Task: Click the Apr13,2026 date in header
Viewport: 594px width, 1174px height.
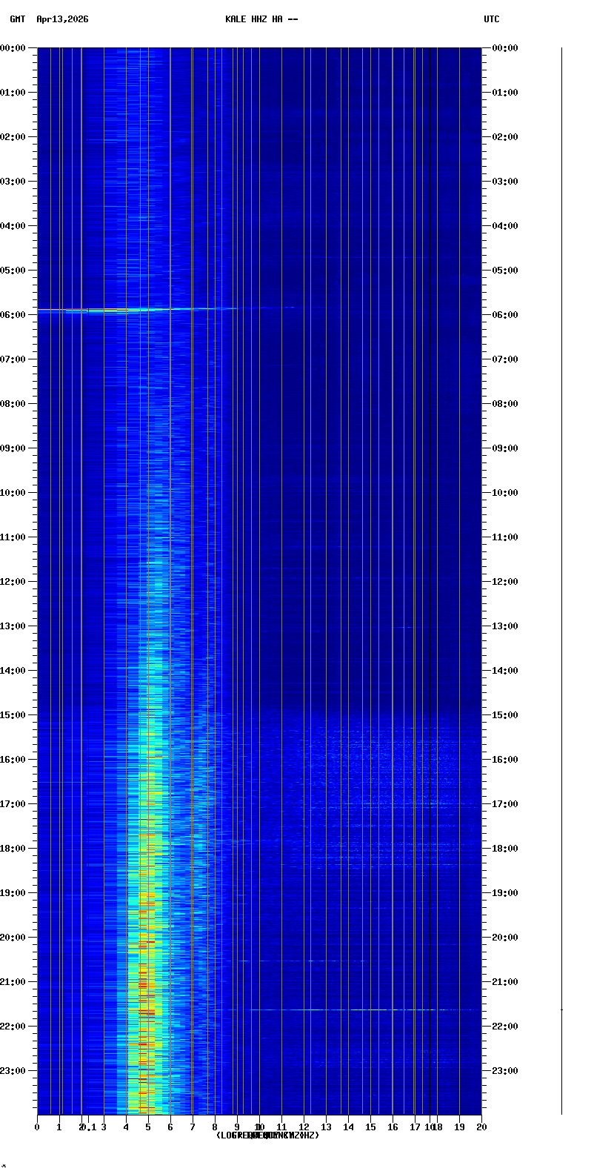Action: 62,19
